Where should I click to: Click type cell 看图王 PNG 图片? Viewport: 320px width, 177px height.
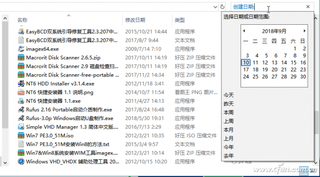click(196, 92)
